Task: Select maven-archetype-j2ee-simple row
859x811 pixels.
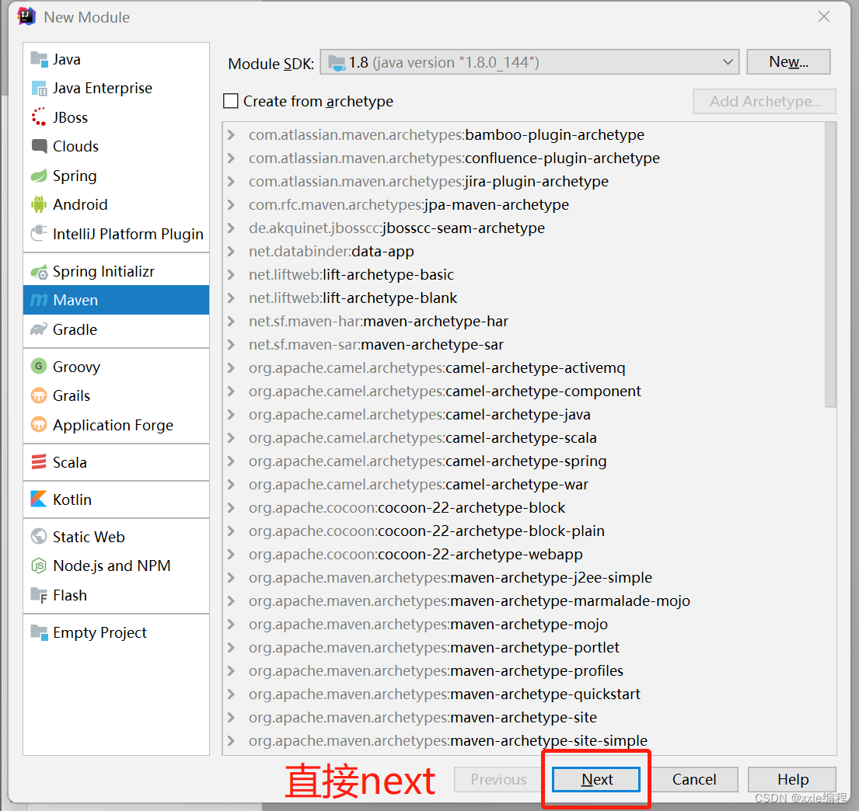Action: pyautogui.click(x=524, y=578)
